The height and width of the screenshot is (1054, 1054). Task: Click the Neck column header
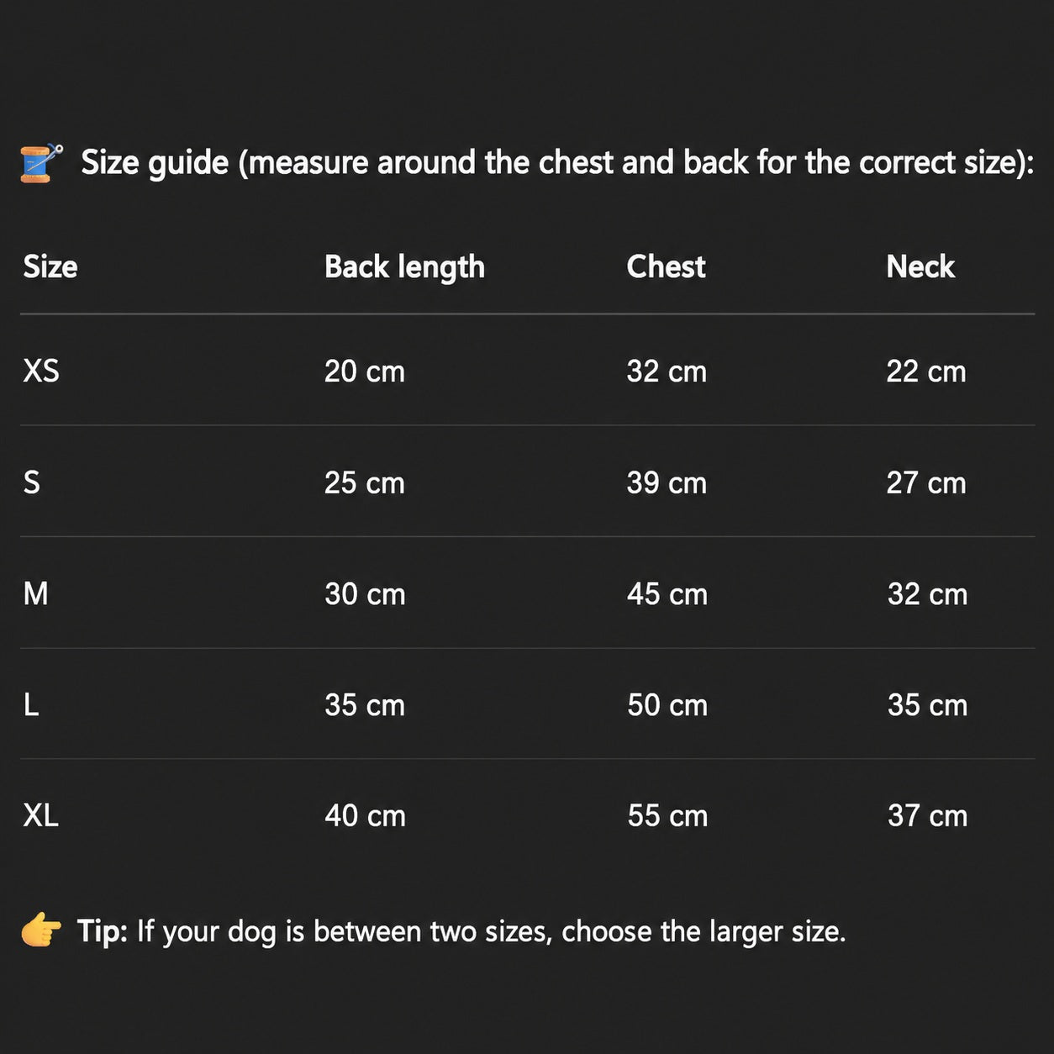click(920, 266)
